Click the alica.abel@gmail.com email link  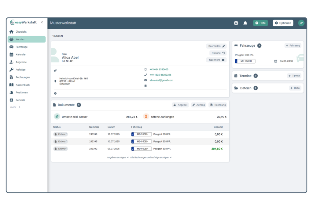[161, 80]
